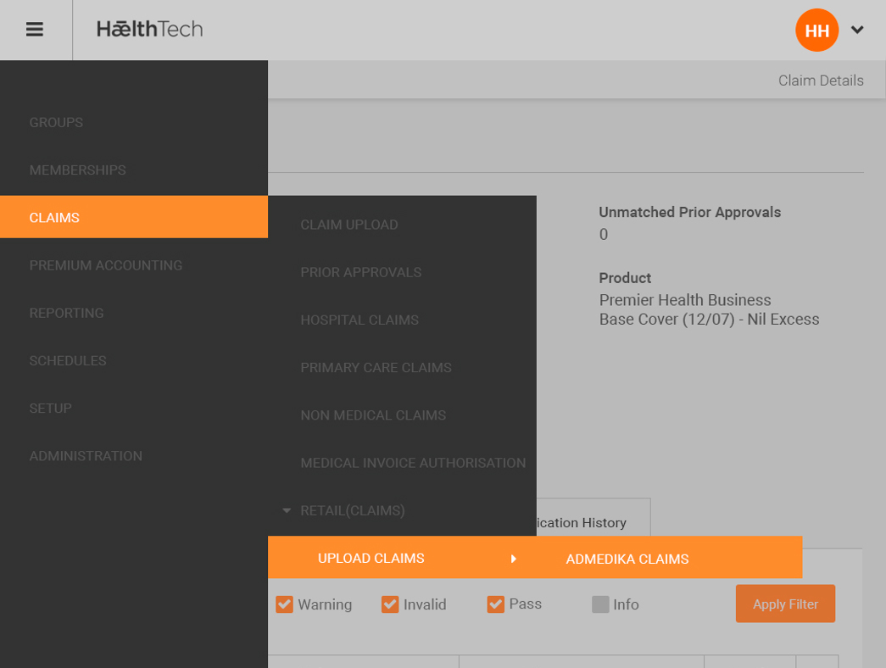This screenshot has width=886, height=668.
Task: Enable the Info filter checkbox
Action: tap(600, 604)
